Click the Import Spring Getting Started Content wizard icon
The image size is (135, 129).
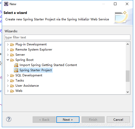[16, 65]
